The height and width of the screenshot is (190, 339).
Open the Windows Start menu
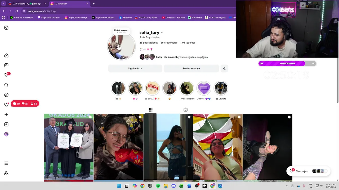(x=119, y=186)
